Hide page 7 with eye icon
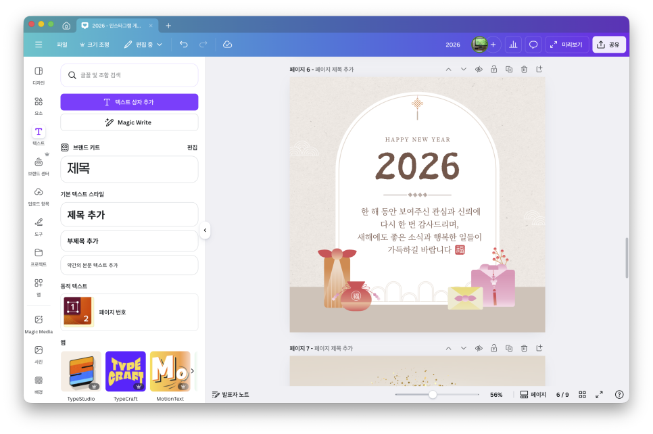Viewport: 653px width, 434px height. [479, 348]
